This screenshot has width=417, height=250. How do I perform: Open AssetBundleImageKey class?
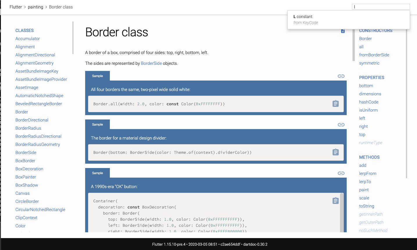point(37,71)
